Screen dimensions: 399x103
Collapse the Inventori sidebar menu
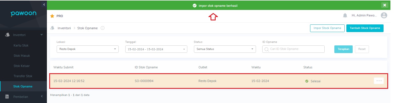(41, 35)
